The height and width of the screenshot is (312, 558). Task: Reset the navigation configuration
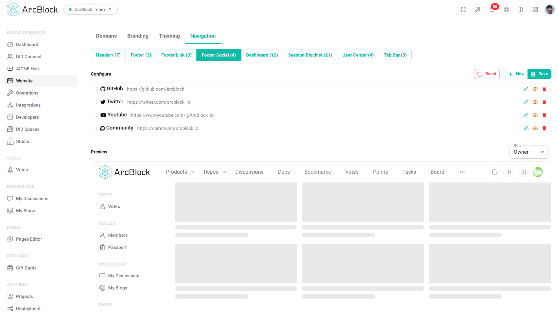pyautogui.click(x=487, y=74)
